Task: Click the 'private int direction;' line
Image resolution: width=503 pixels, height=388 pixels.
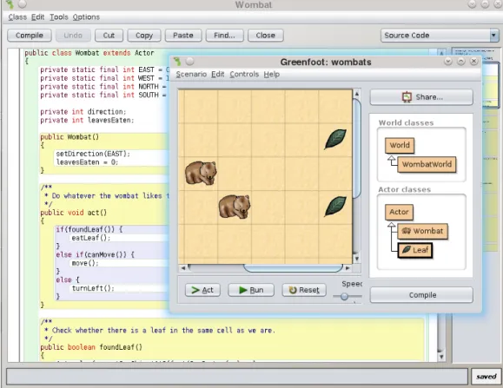Action: 83,112
